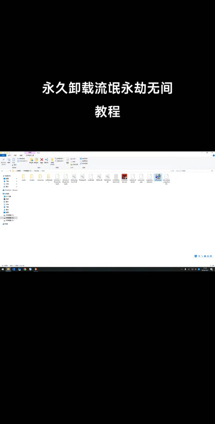The image size is (215, 424).
Task: Expand the address bar history dropdown arrow
Action: pyautogui.click(x=171, y=171)
